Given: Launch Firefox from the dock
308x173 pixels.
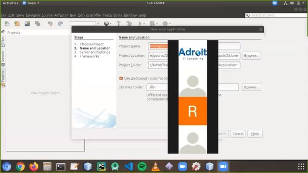Looking at the screenshot, I should [x=34, y=167].
